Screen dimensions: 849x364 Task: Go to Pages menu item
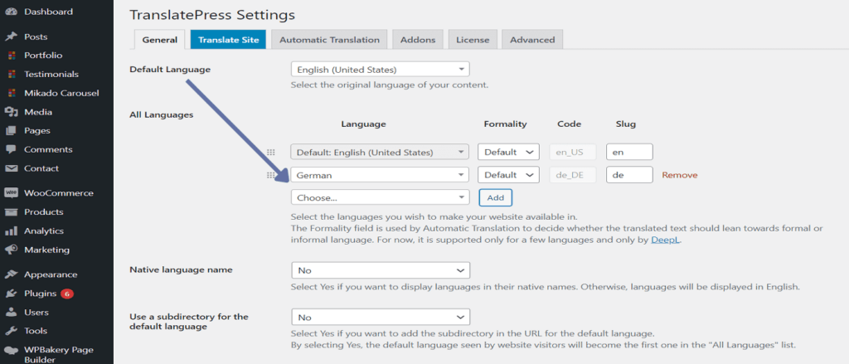click(x=36, y=130)
